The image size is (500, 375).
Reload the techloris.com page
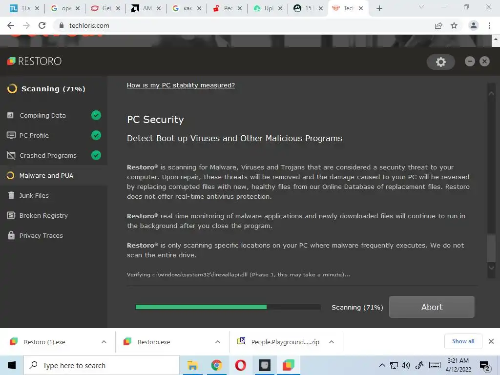click(42, 25)
